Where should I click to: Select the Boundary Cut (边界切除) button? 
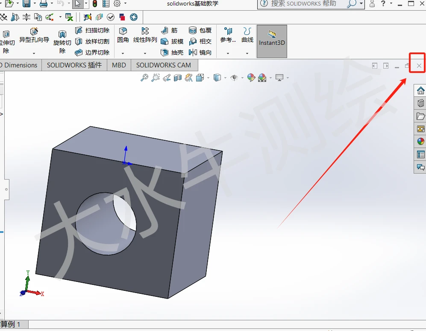[92, 52]
